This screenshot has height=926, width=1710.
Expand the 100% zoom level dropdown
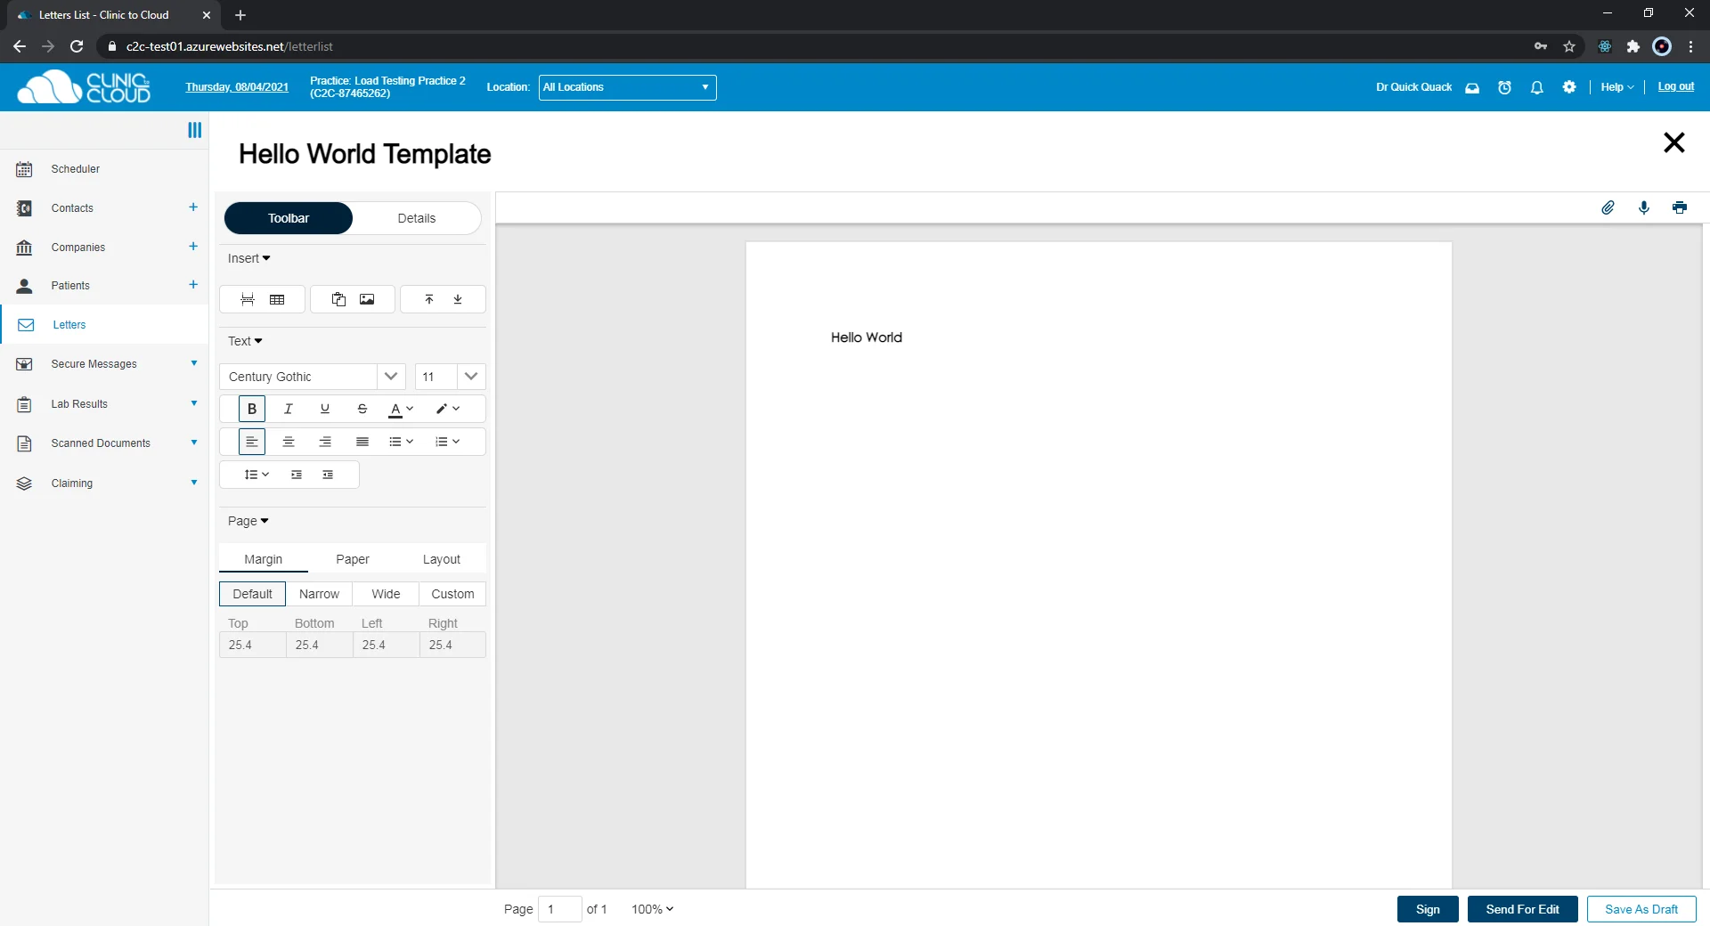[652, 909]
